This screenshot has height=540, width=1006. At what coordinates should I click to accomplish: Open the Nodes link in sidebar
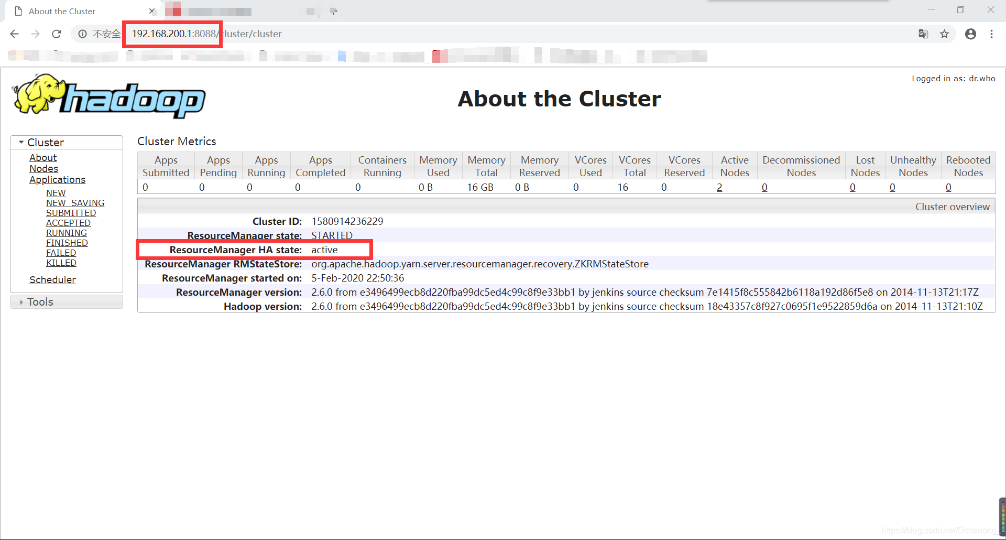(x=43, y=168)
